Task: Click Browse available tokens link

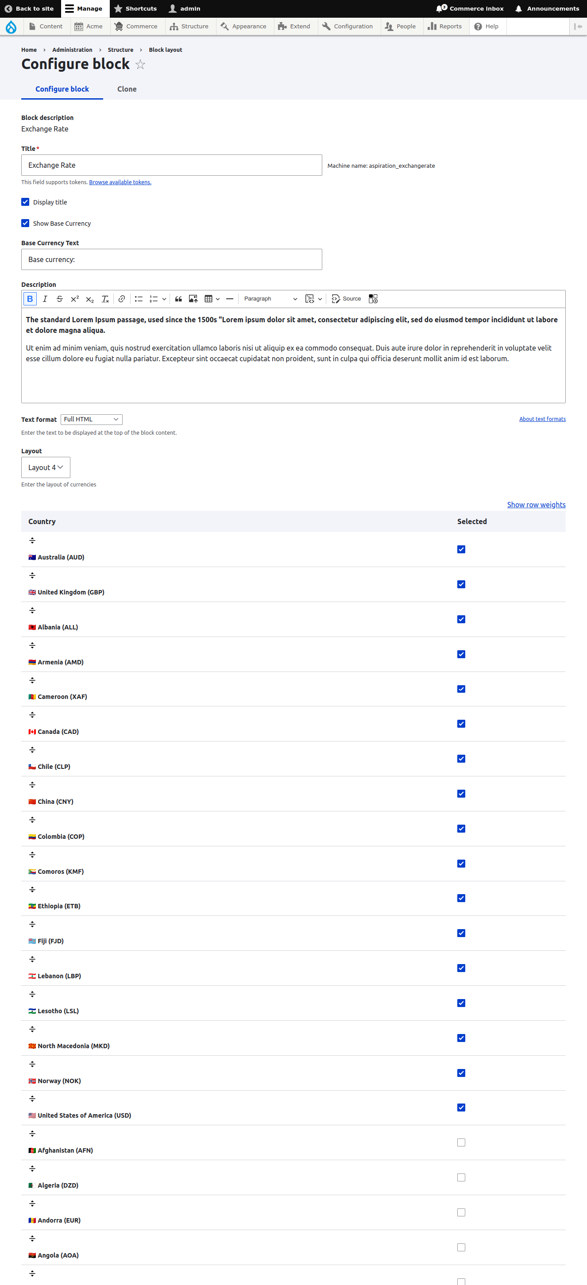Action: click(120, 182)
